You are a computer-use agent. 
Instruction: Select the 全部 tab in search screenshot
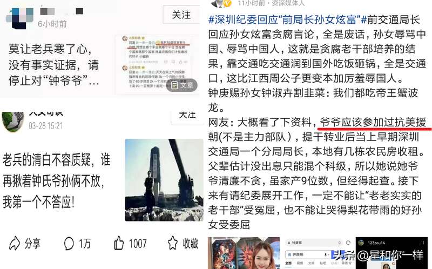(288, 263)
